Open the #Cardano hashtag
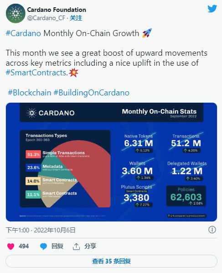Viewport: 222px width, 273px height. [x=23, y=33]
